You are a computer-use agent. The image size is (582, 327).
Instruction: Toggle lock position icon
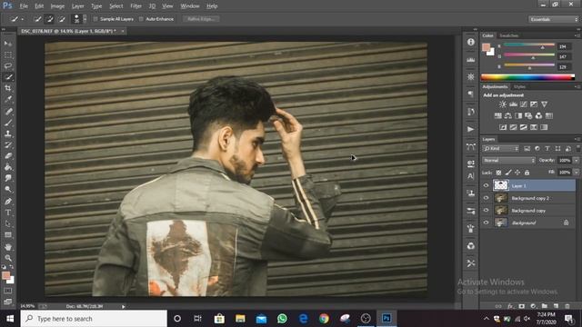tap(517, 173)
